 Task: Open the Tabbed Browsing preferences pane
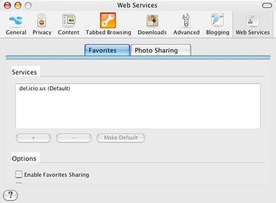click(108, 24)
